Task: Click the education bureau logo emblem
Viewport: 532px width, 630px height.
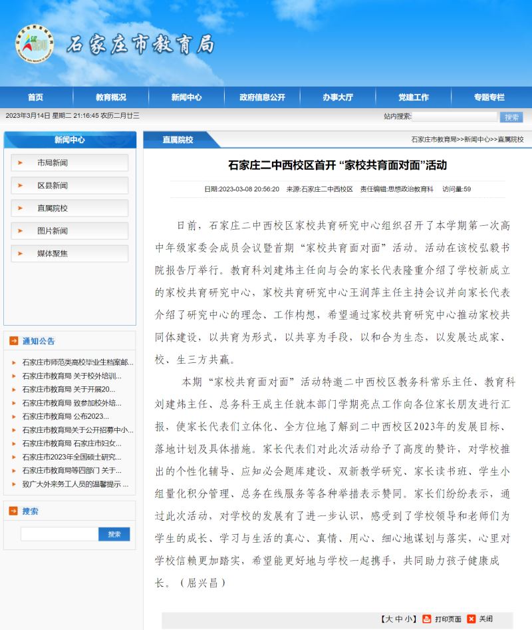Action: 34,43
